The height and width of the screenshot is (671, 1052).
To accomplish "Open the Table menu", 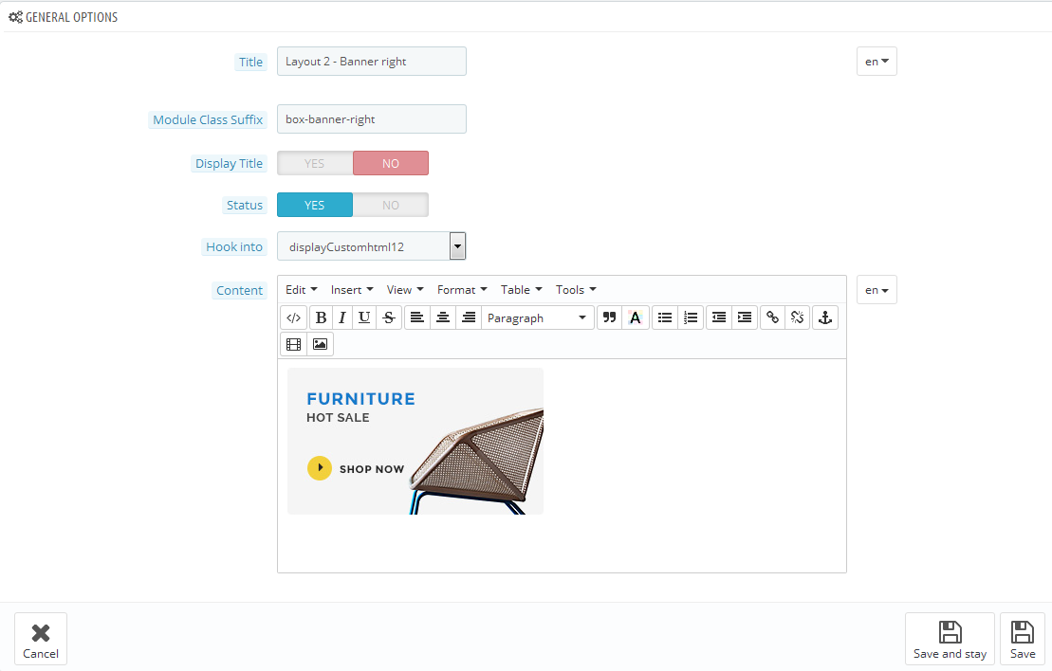I will click(522, 290).
